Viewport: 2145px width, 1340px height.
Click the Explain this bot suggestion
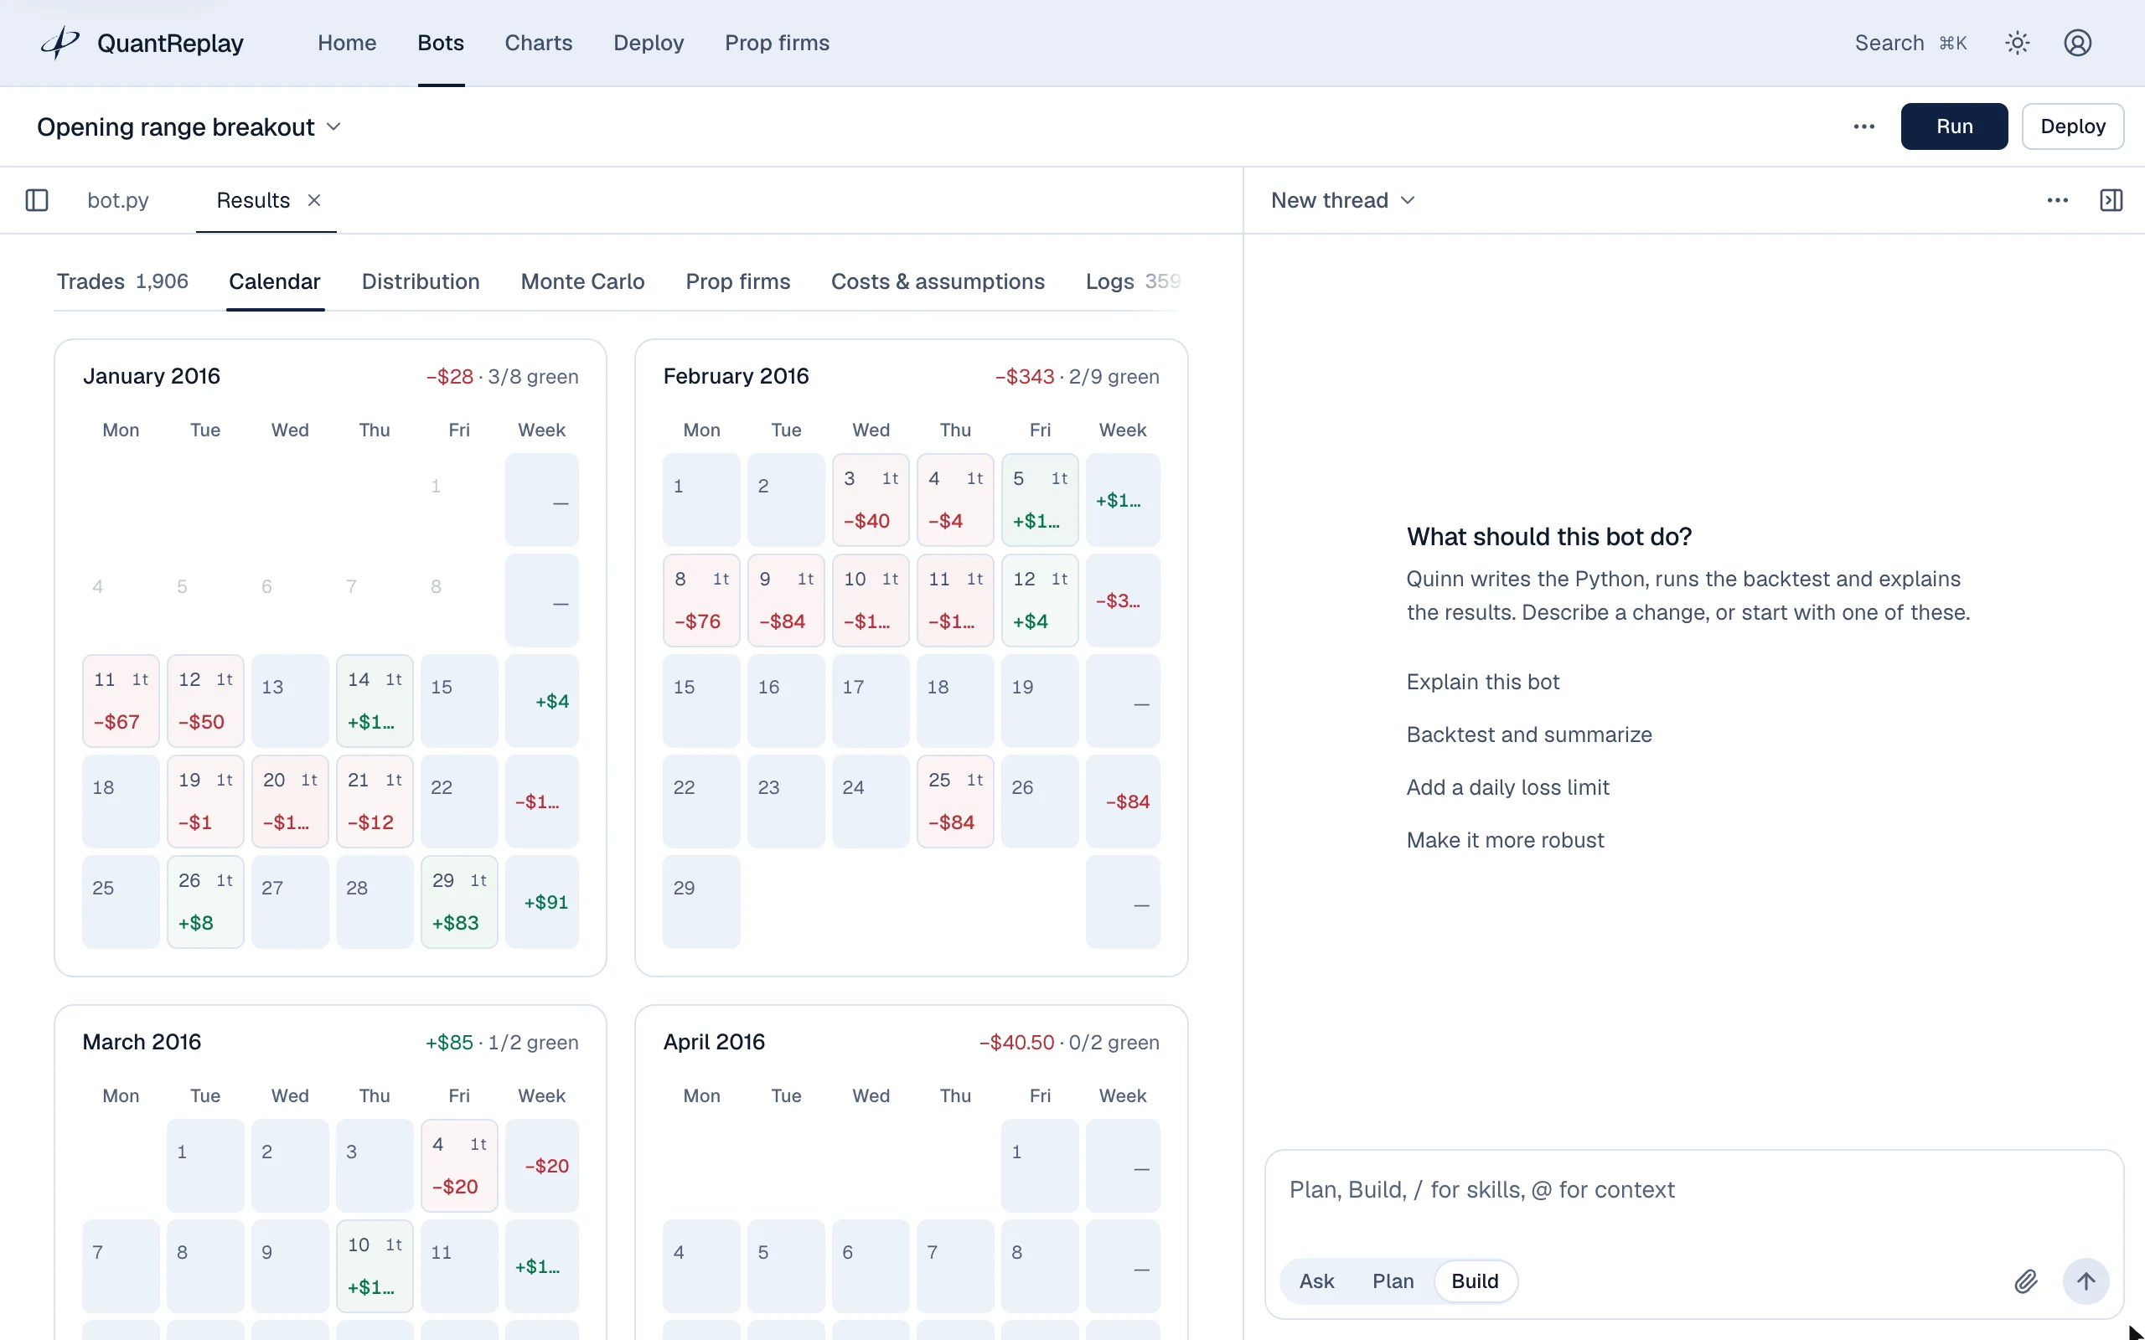1482,682
